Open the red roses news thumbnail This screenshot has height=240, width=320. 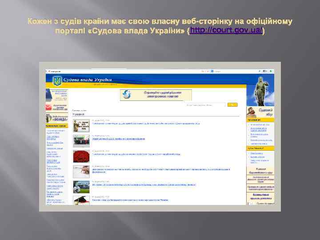[x=81, y=156]
